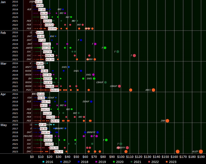Screen dimensions: 206x164
Task: Click the $190 axis label
Action: point(201,157)
